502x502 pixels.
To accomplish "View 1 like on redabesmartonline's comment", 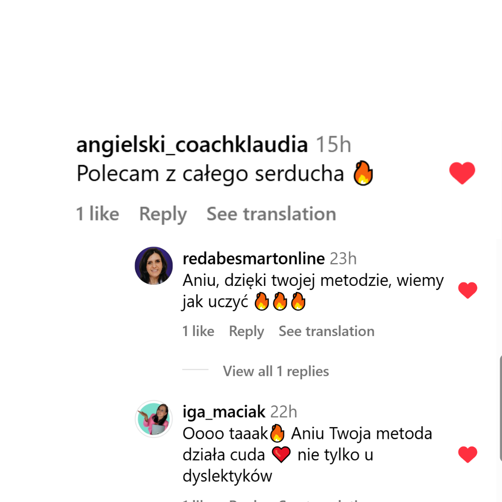I will coord(198,331).
